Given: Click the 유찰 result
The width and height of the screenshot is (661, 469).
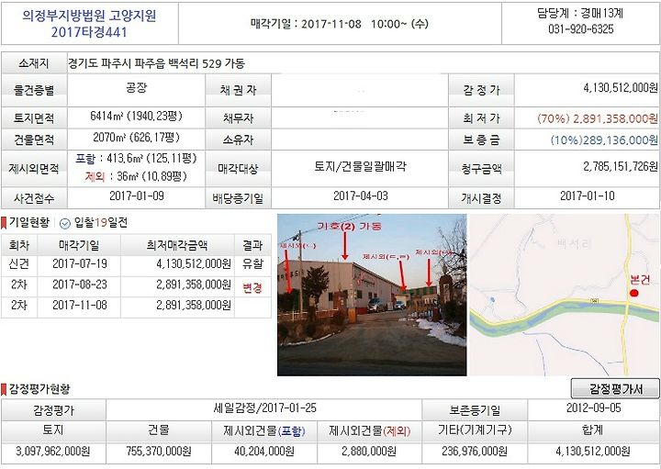Looking at the screenshot, I should point(252,264).
